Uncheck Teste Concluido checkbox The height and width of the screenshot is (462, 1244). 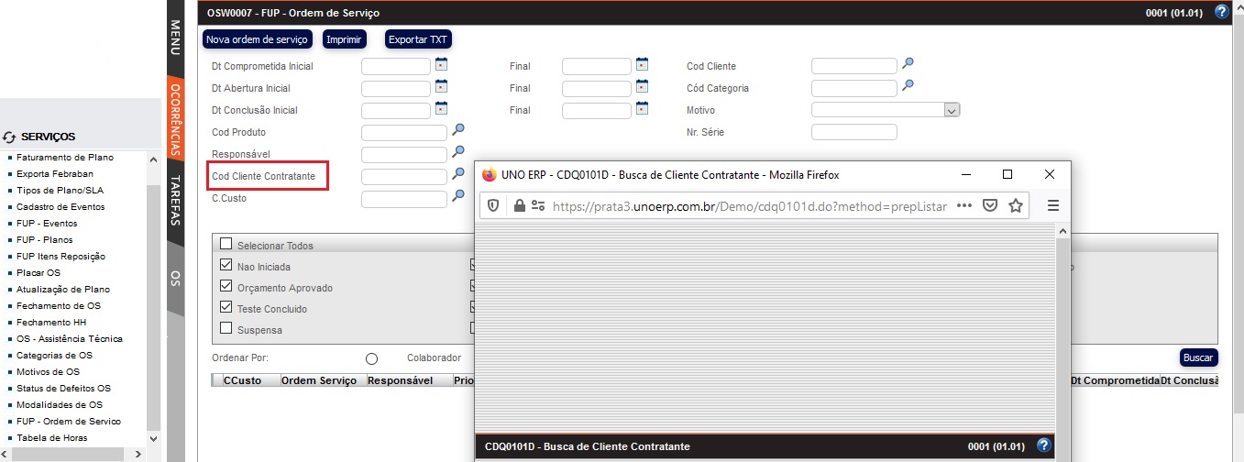(x=226, y=308)
